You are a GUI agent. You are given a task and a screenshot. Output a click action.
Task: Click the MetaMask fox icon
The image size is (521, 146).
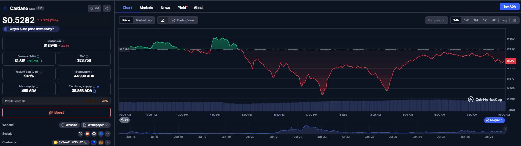coord(101,142)
